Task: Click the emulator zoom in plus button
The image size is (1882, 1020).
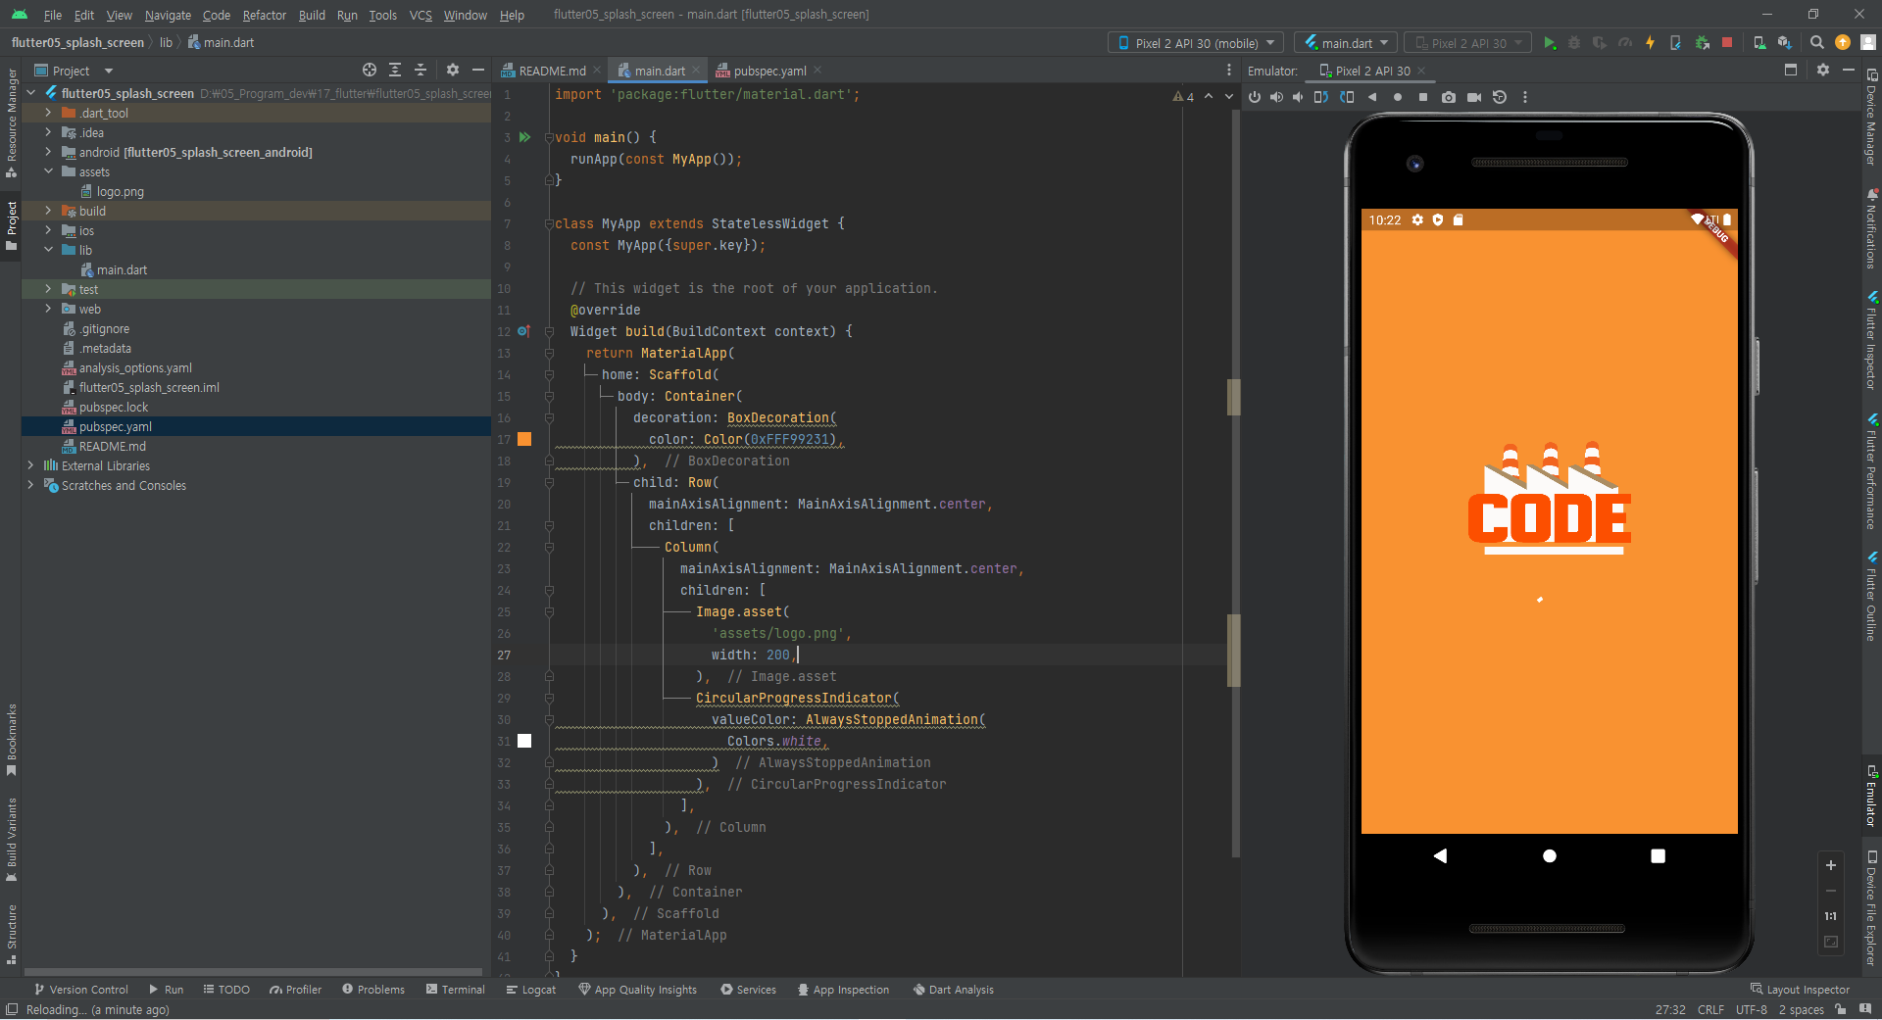Action: pos(1831,865)
